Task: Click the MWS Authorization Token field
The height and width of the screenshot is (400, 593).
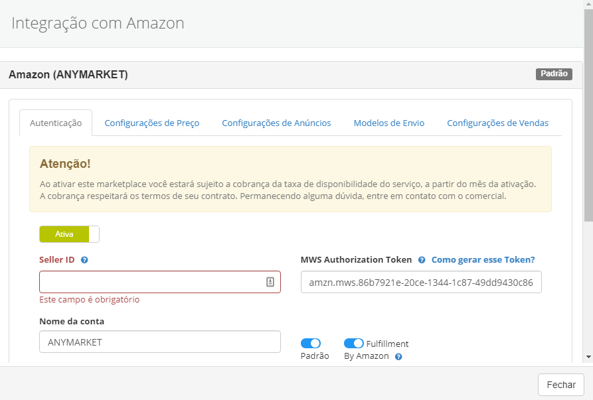Action: pyautogui.click(x=421, y=282)
